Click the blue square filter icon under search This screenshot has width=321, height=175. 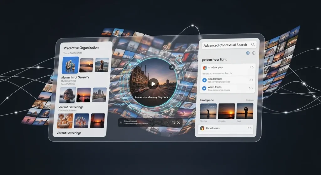pyautogui.click(x=248, y=53)
